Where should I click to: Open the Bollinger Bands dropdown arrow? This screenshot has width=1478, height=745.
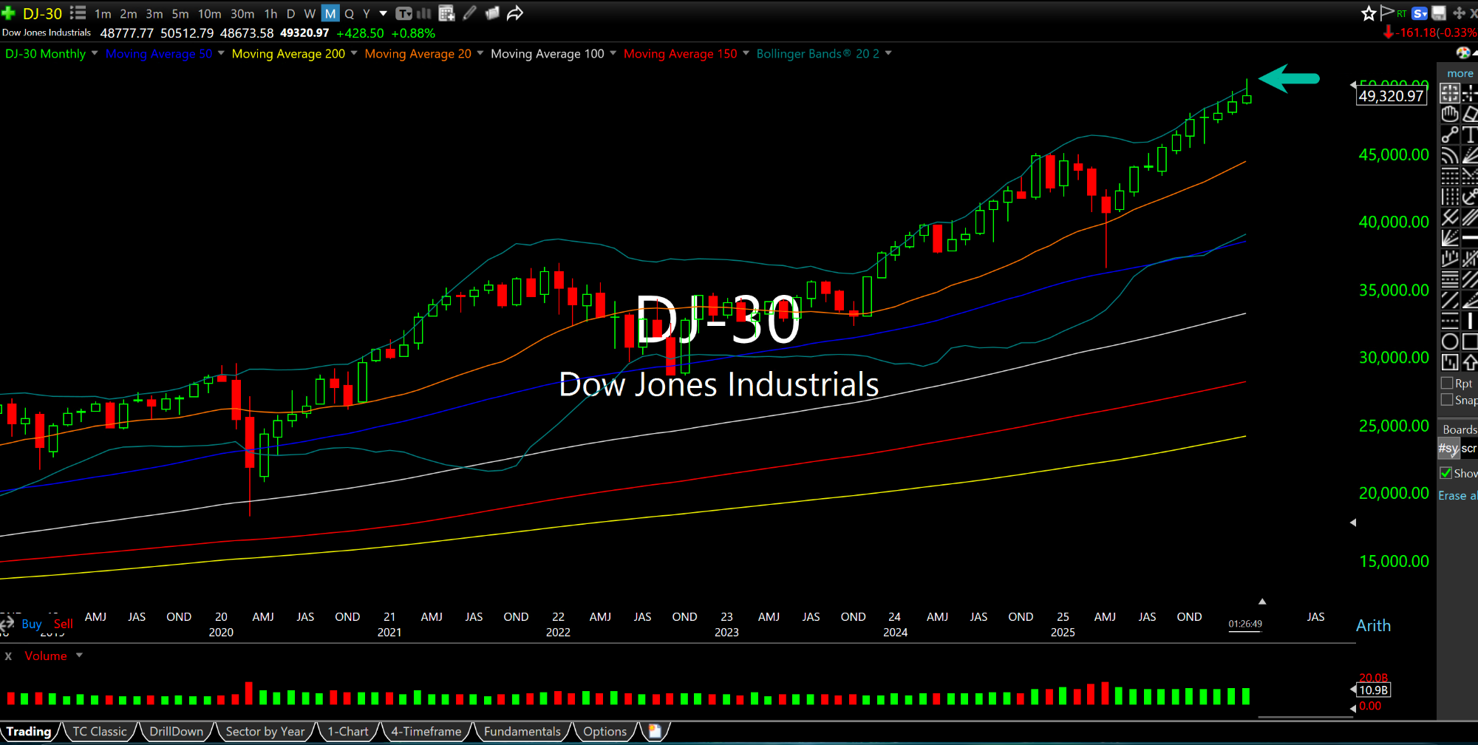point(888,53)
